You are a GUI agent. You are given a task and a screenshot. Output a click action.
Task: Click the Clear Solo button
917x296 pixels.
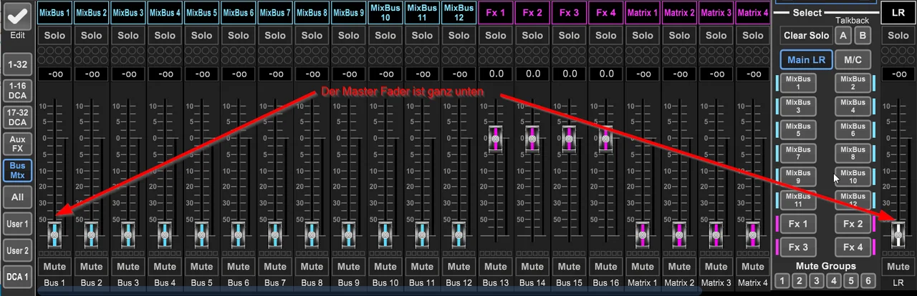tap(806, 36)
